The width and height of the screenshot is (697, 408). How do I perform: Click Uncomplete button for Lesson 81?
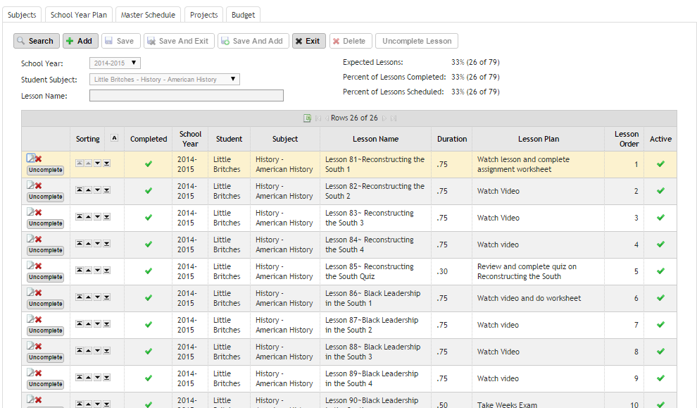(x=45, y=170)
